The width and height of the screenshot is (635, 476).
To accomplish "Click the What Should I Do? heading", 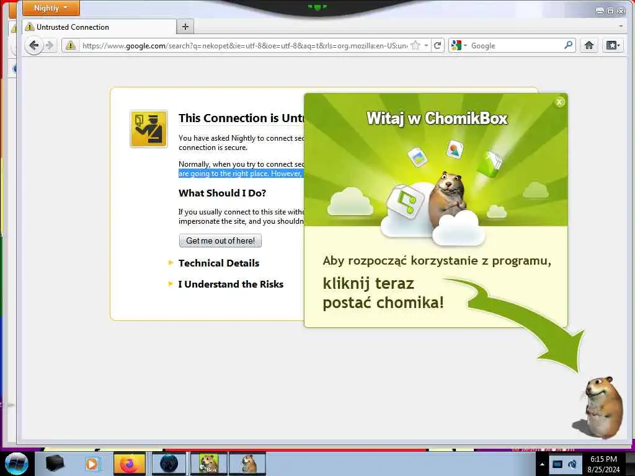I will tap(223, 193).
